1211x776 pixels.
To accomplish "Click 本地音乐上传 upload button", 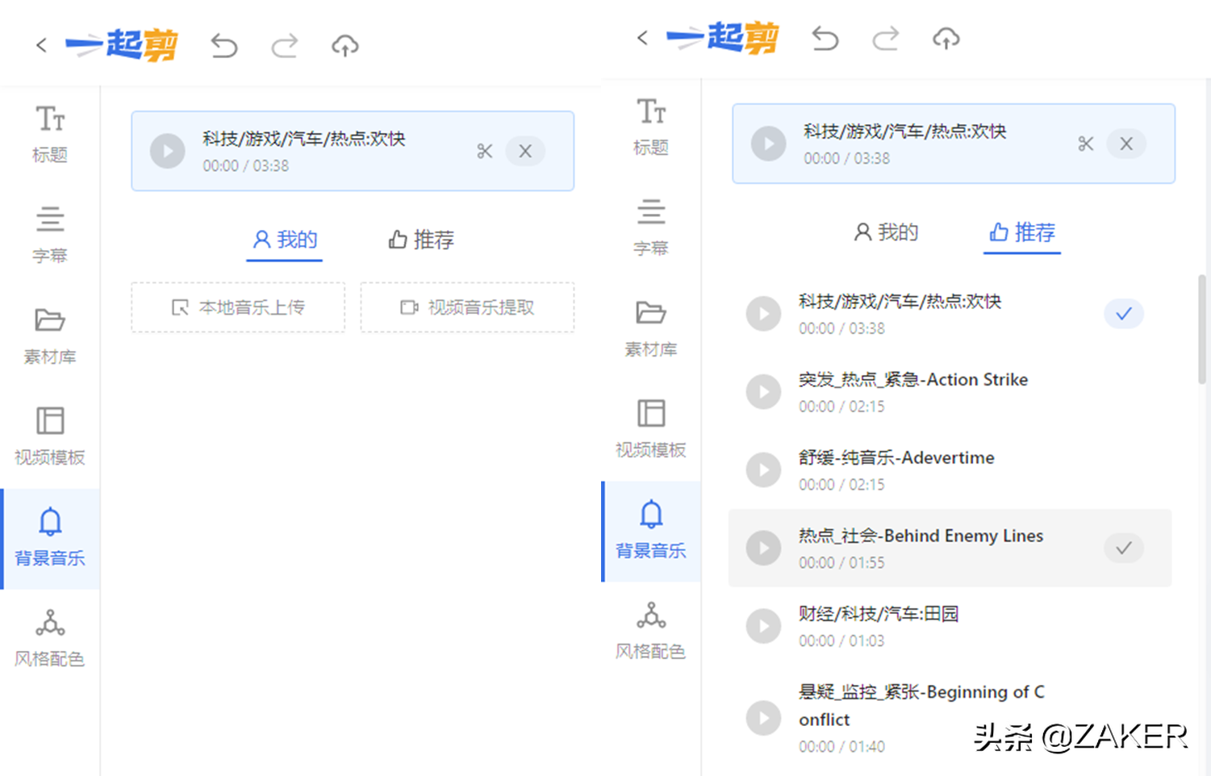I will [x=238, y=307].
